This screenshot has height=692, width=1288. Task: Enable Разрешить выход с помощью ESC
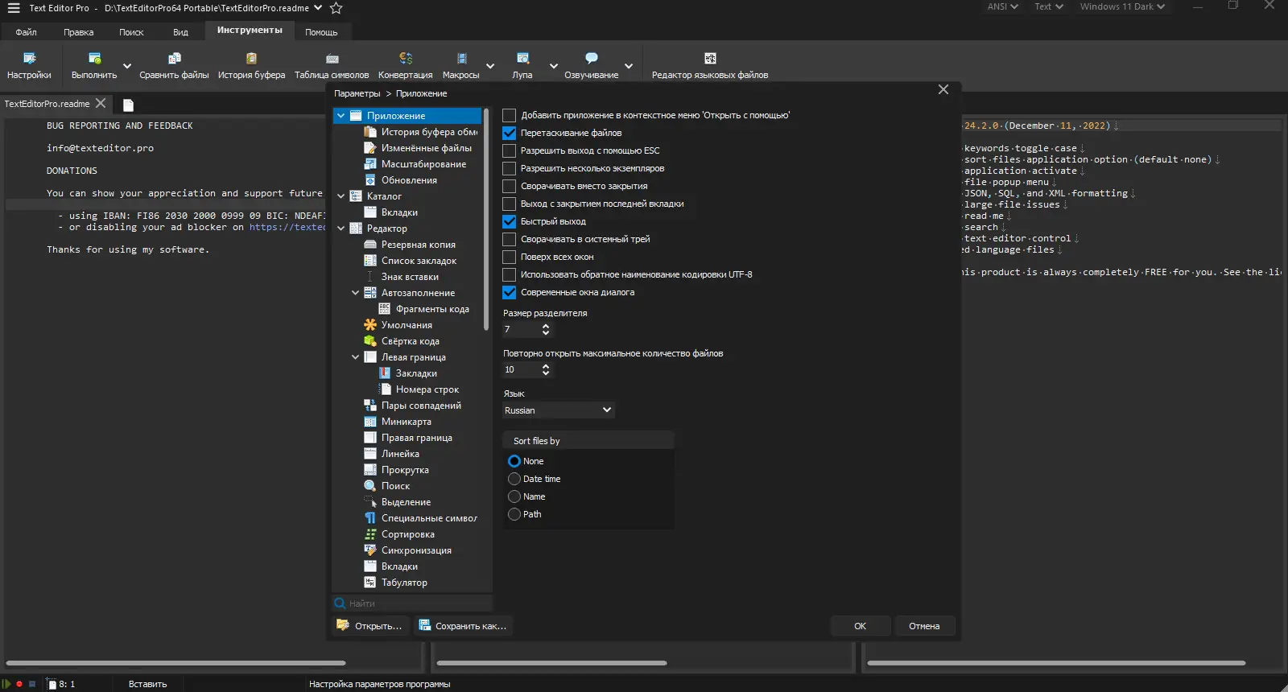(510, 150)
